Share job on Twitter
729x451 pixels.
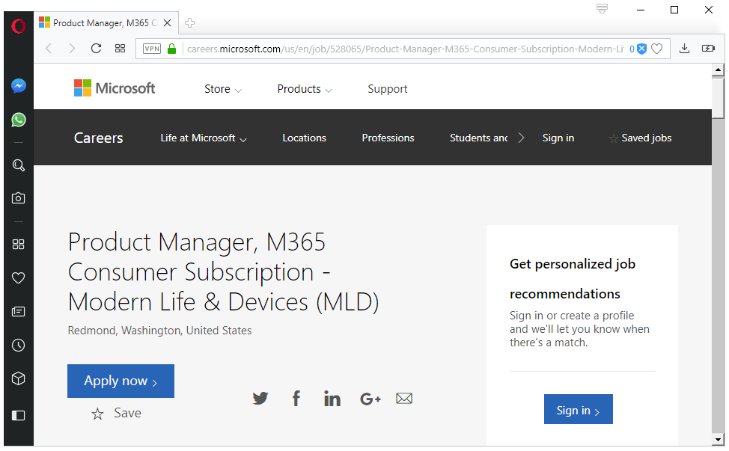click(x=260, y=398)
